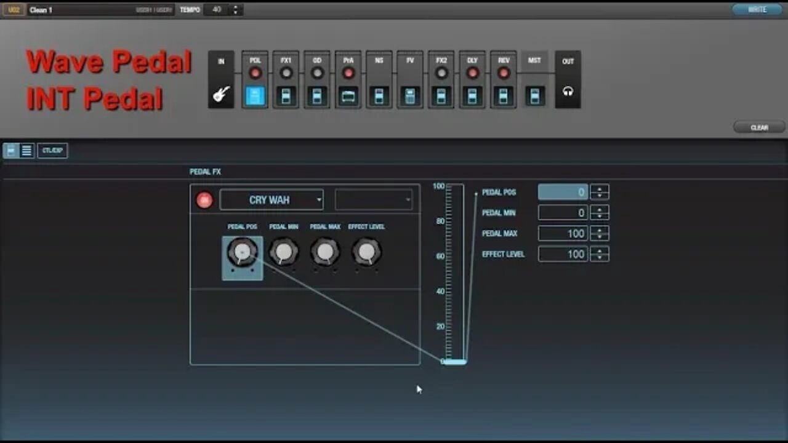The height and width of the screenshot is (443, 788).
Task: Increase PEDAL MIN value with up arrow
Action: [x=600, y=209]
